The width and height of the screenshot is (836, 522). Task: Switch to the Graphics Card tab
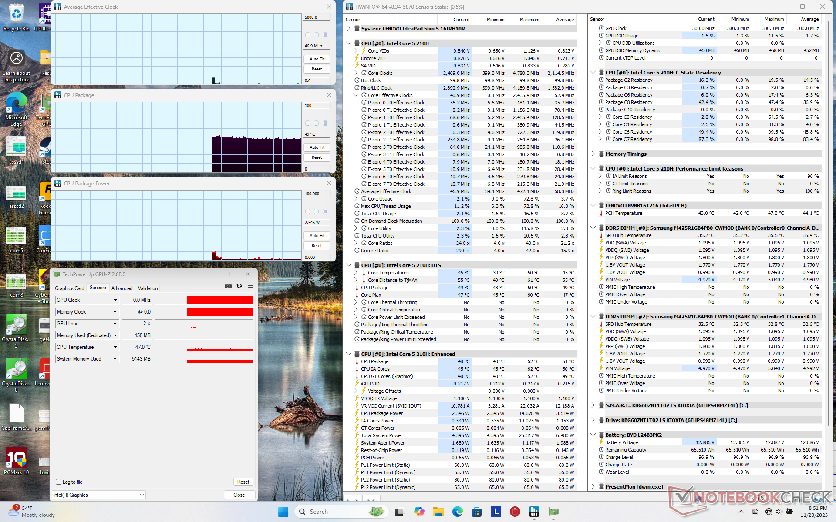[70, 288]
